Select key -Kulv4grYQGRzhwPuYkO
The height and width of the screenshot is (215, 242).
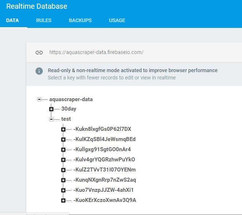tap(104, 160)
